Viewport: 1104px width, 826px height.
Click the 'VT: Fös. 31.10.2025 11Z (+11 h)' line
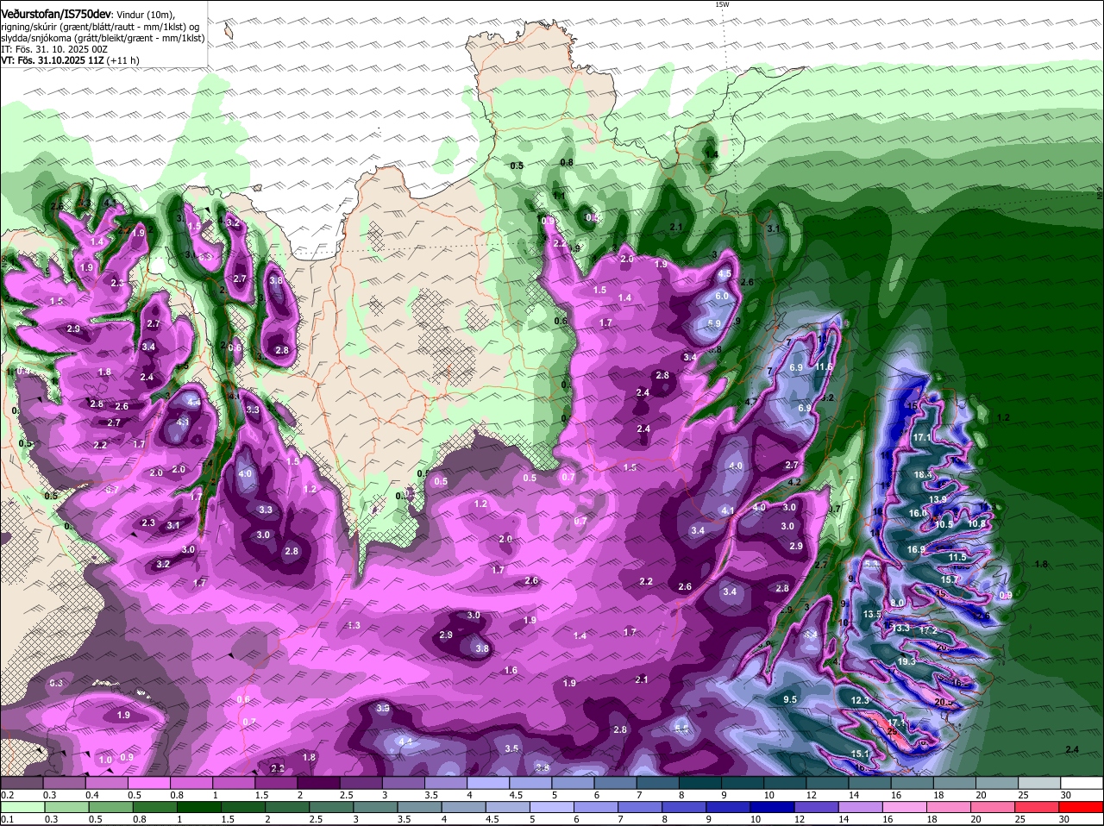[x=70, y=60]
